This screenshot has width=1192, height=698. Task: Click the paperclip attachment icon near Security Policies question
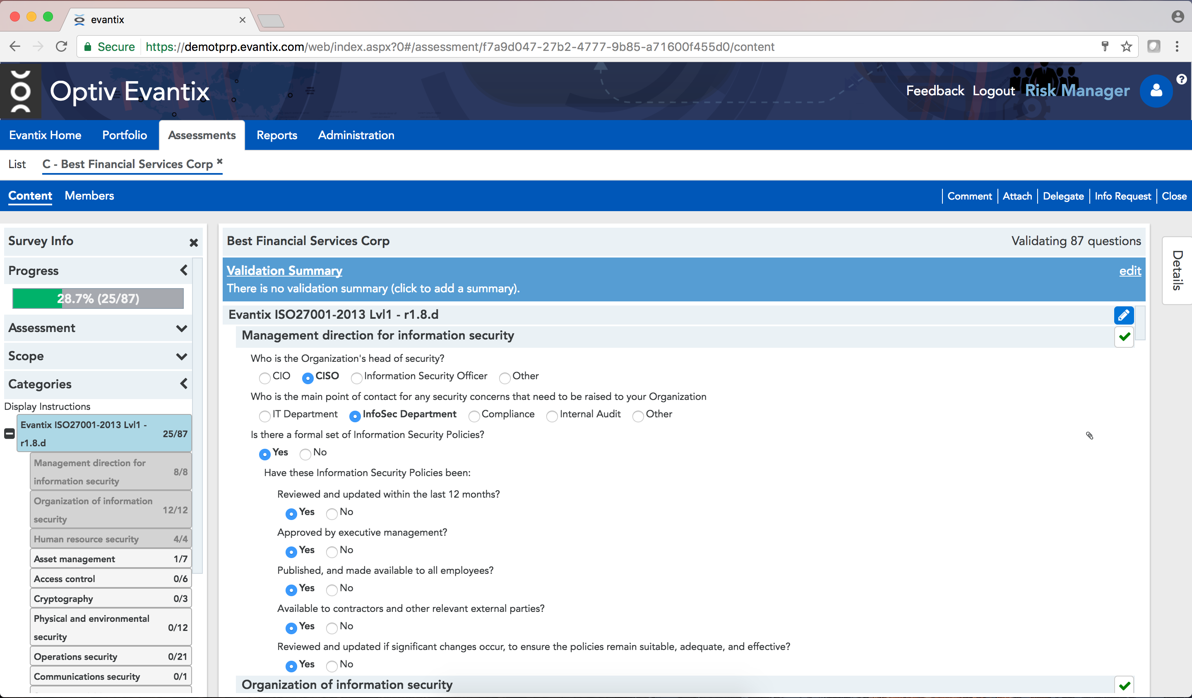(x=1089, y=436)
